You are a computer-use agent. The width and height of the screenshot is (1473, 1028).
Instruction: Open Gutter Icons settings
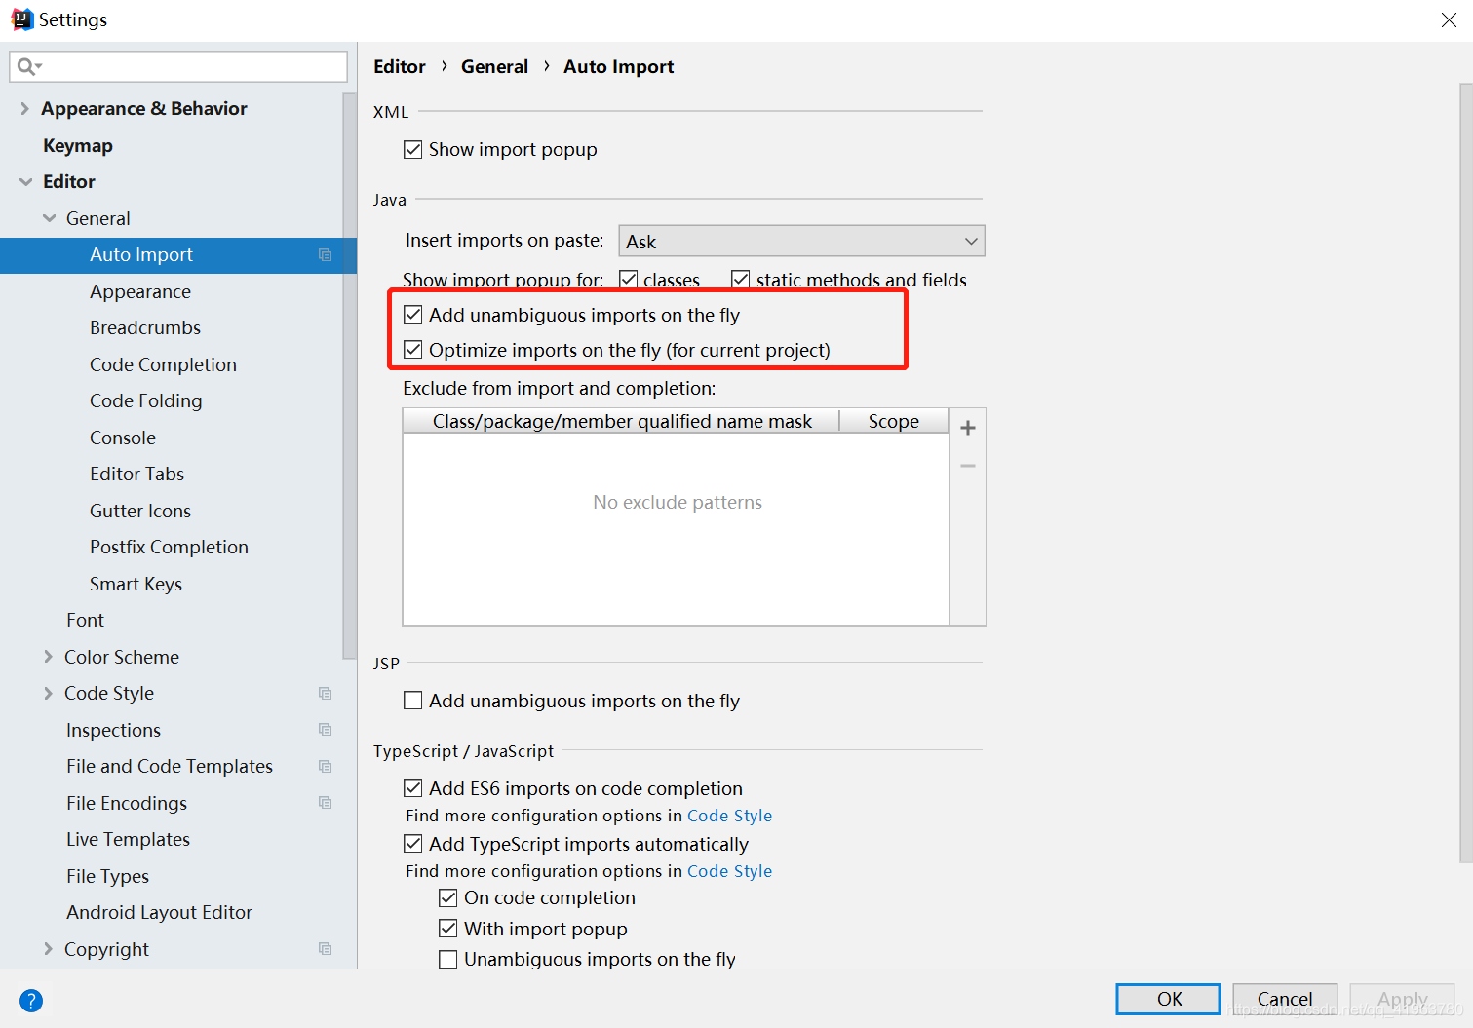(140, 511)
